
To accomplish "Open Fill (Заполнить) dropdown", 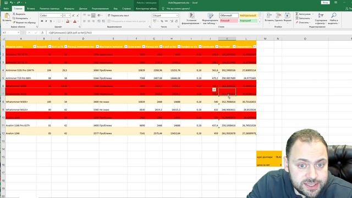I will pyautogui.click(x=304, y=18).
